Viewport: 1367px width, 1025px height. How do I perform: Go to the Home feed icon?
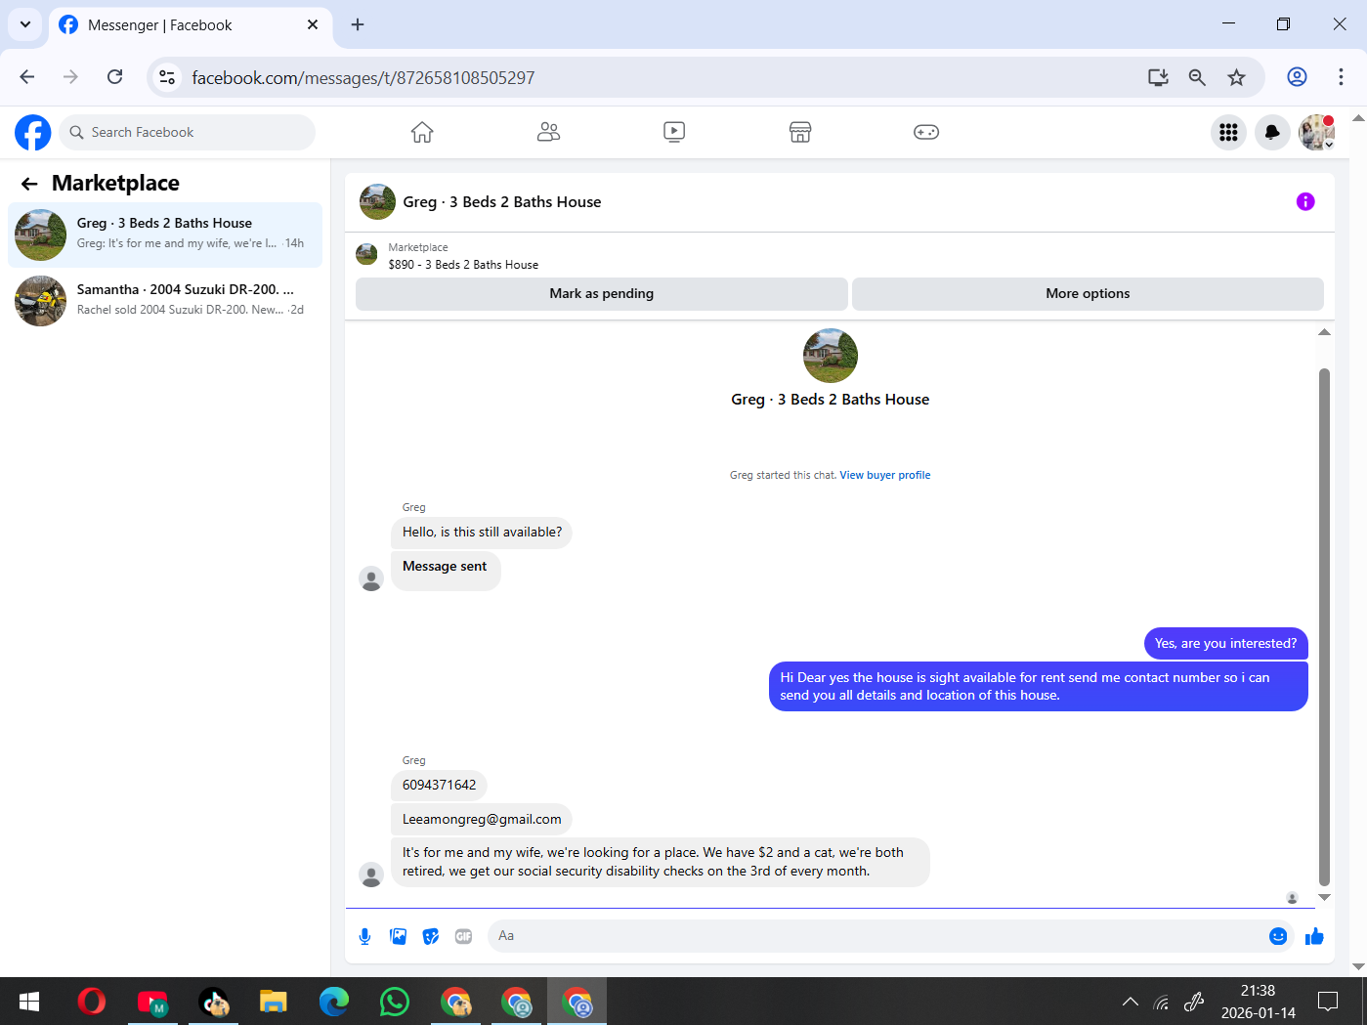tap(422, 132)
